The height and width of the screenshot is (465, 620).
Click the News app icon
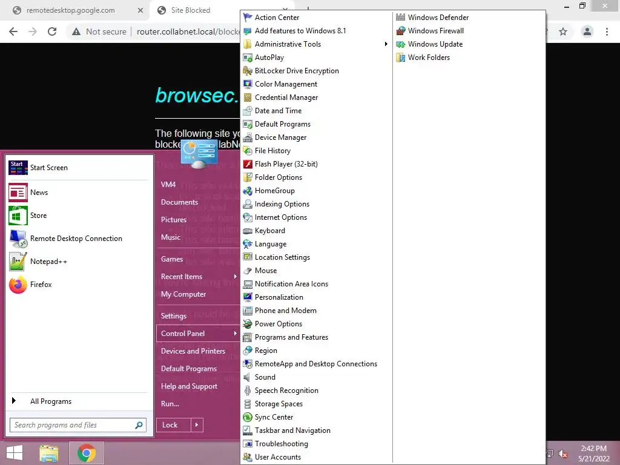point(18,193)
